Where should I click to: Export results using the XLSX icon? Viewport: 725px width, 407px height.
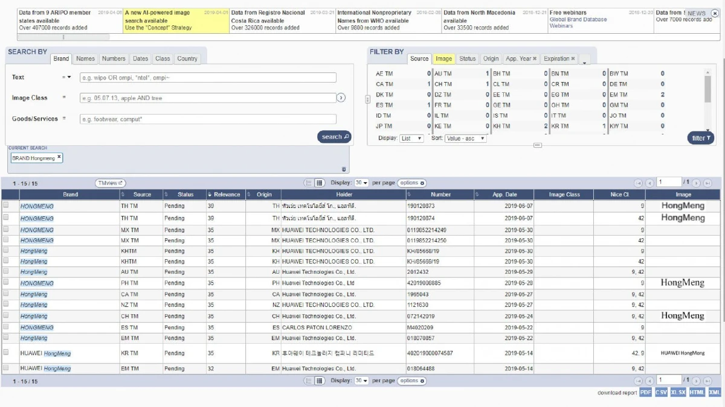[678, 393]
